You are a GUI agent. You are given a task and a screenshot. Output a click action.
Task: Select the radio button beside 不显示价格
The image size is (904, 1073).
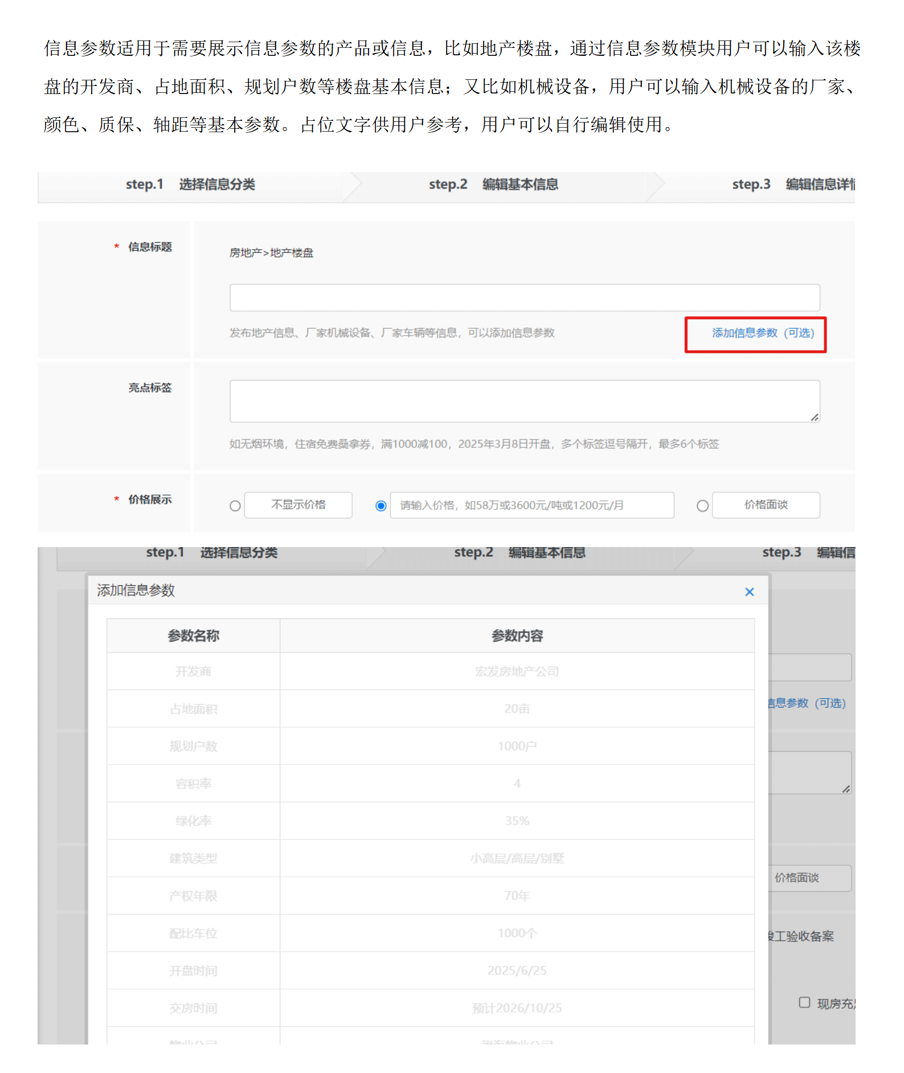tap(235, 506)
